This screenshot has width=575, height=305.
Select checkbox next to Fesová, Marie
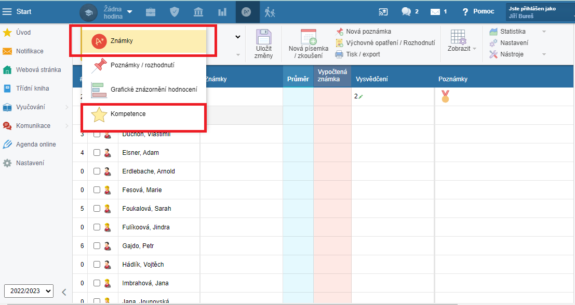pyautogui.click(x=97, y=190)
